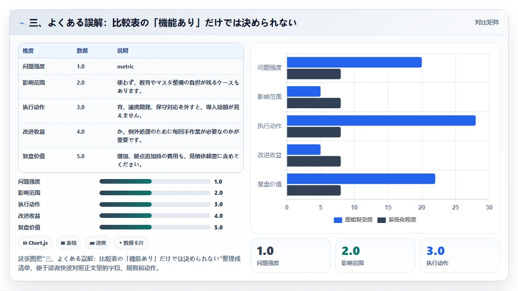Click the 原始复杂度 legend text
The image size is (518, 291).
click(358, 220)
